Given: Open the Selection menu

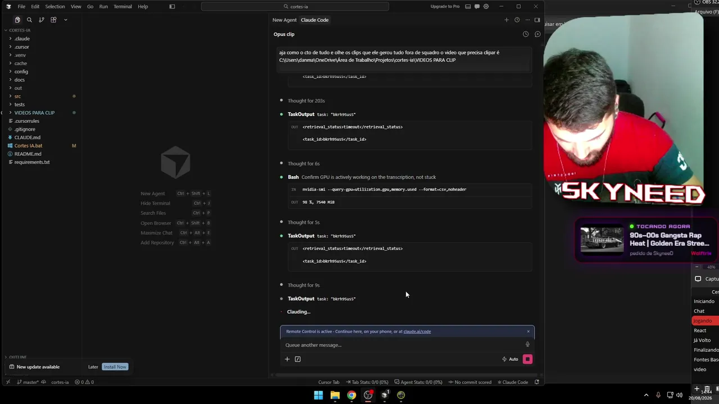Looking at the screenshot, I should pos(55,7).
